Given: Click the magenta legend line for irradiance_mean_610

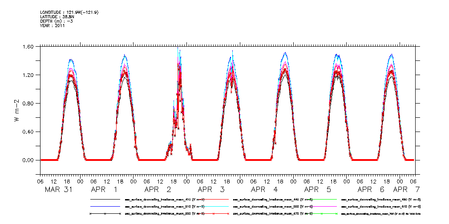Looking at the screenshot, I should [x=322, y=206].
